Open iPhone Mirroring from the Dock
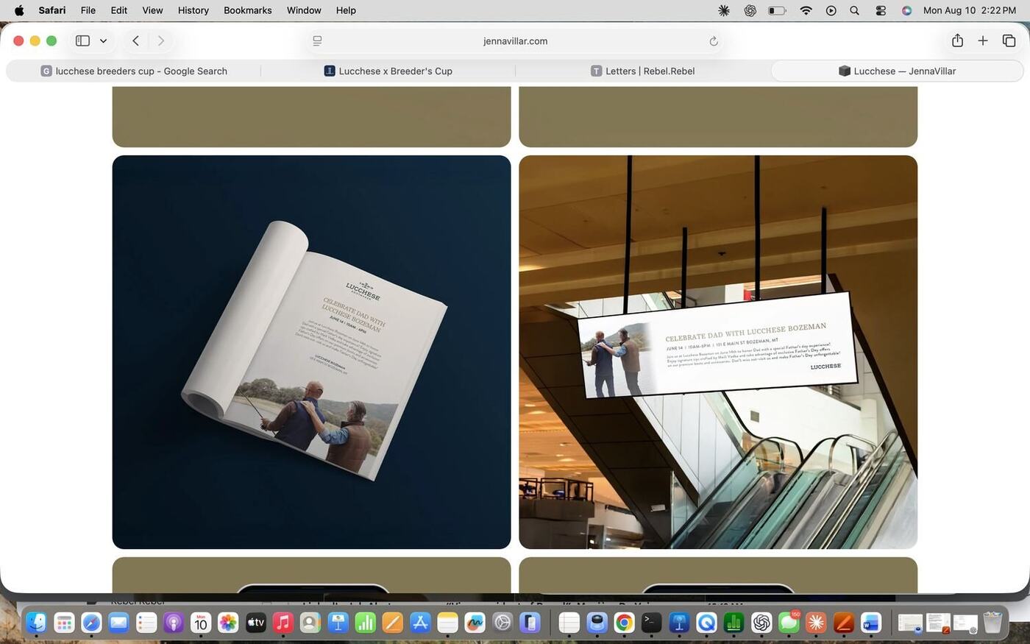1030x644 pixels. point(530,623)
